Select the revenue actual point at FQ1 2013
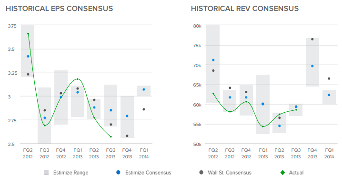The height and width of the screenshot is (184, 342). (263, 126)
